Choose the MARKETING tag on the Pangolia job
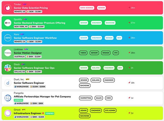 click(x=86, y=98)
